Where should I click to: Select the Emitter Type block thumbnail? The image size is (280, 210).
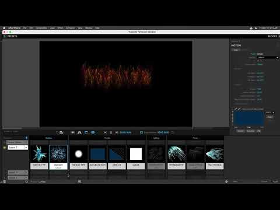[39, 153]
